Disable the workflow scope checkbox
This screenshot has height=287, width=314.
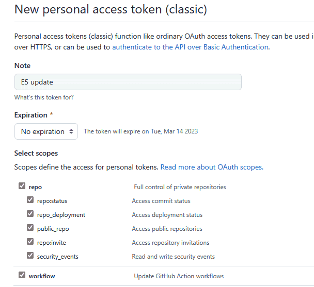tap(22, 276)
